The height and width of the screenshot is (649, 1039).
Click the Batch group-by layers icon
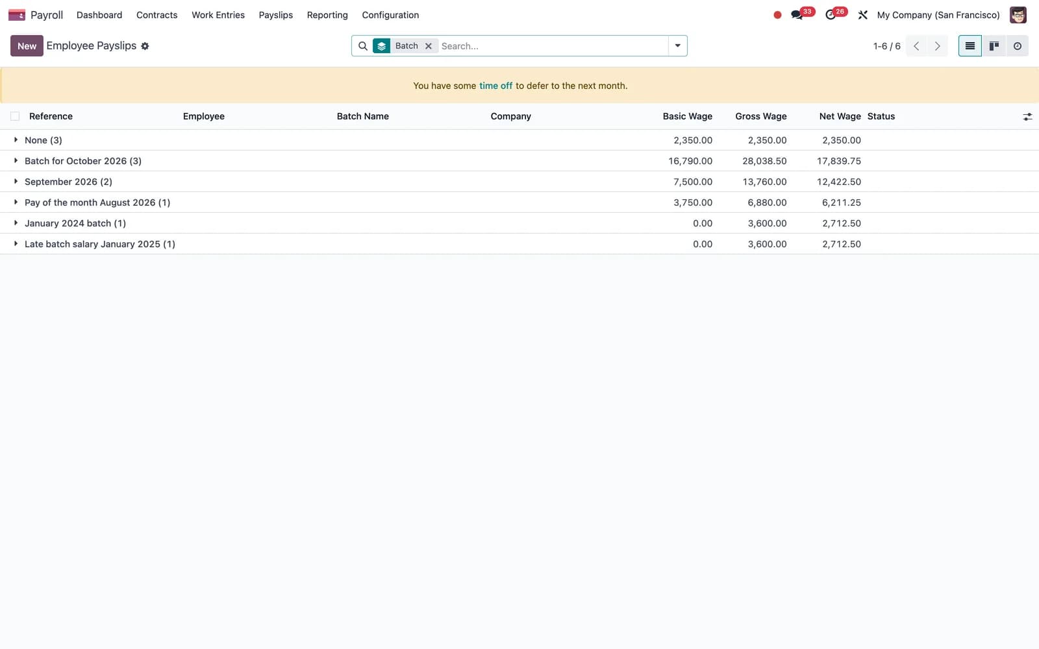tap(382, 46)
